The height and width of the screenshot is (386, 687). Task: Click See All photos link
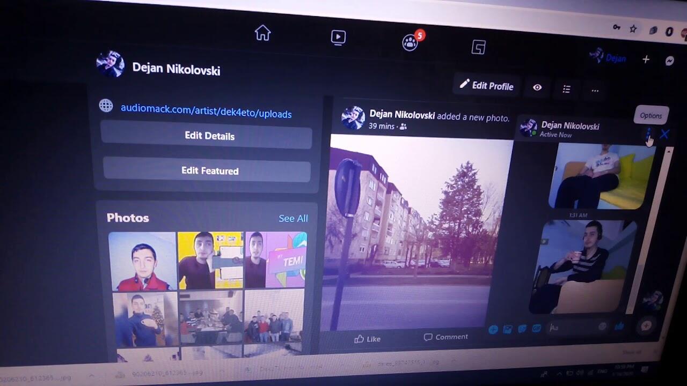click(x=293, y=218)
